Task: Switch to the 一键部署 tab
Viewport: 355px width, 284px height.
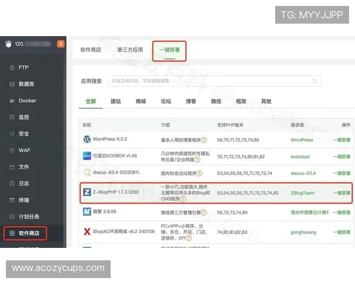Action: pyautogui.click(x=170, y=50)
